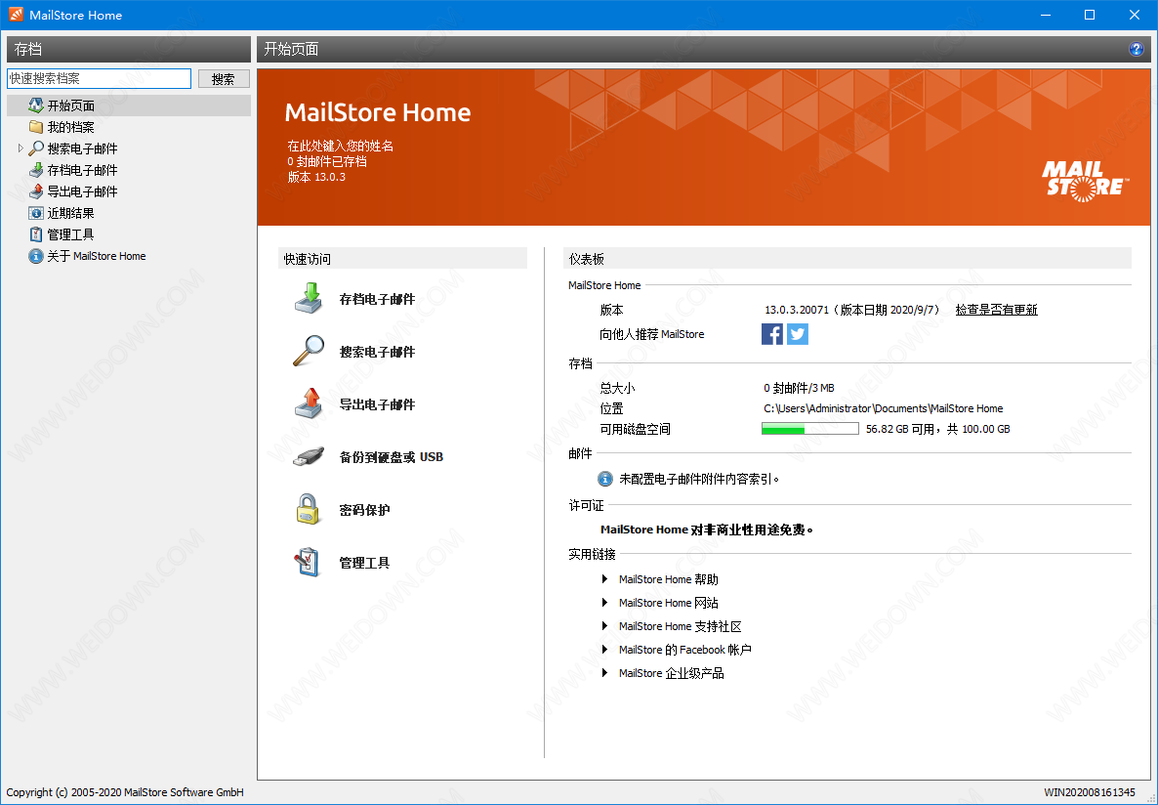Viewport: 1158px width, 805px height.
Task: Open 近期结果 in the sidebar
Action: click(x=71, y=213)
